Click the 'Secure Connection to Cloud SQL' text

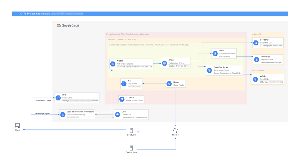227,73
